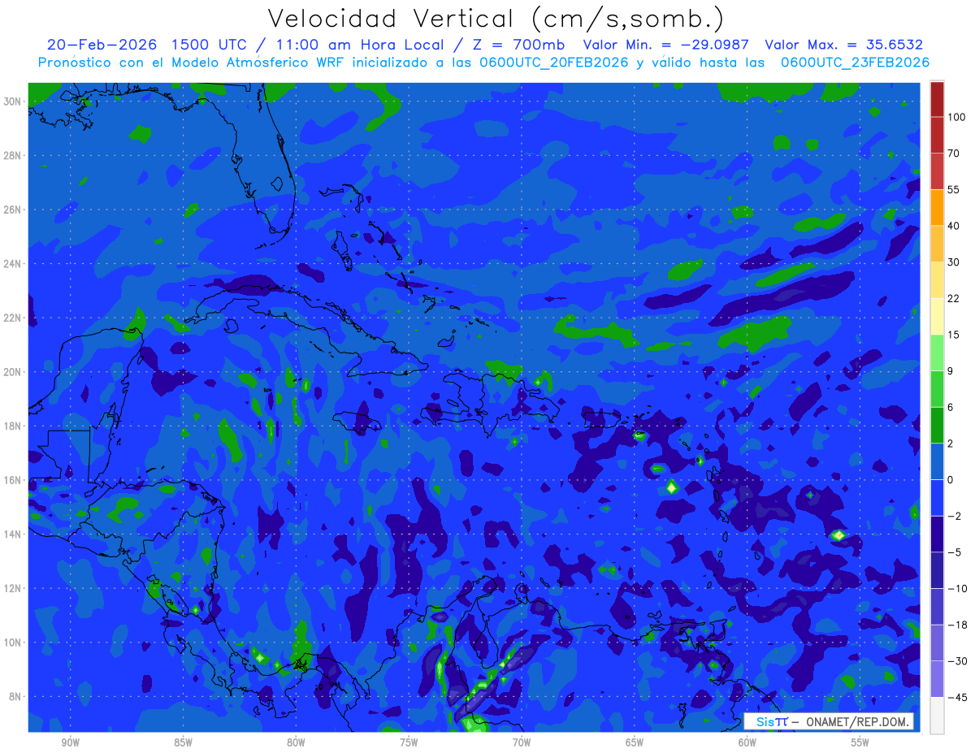Pick the white colorbar band below -45
Viewport: 975px width, 753px height.
point(937,715)
